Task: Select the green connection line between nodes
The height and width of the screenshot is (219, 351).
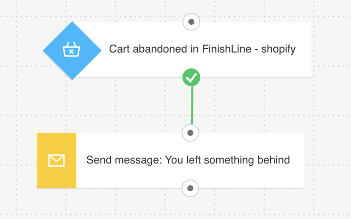Action: (x=192, y=105)
